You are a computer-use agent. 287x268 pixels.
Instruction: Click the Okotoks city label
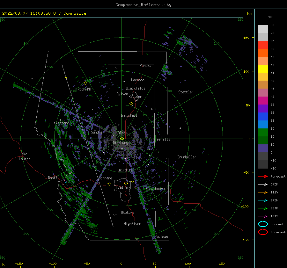point(128,213)
